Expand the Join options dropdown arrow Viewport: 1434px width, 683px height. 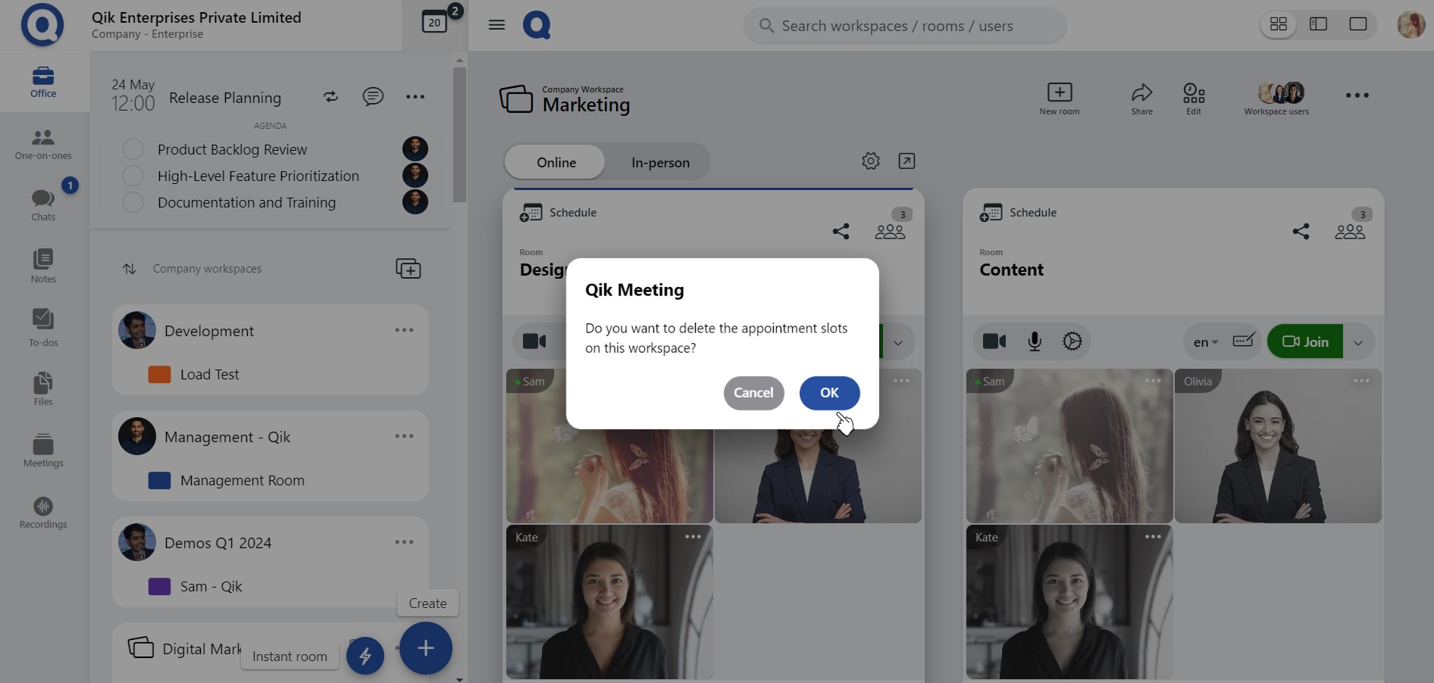pos(1358,342)
